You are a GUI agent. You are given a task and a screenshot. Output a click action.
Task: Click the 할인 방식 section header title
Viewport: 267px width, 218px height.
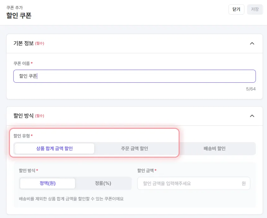[23, 116]
